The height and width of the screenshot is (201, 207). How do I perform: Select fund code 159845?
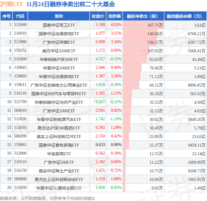point(20,68)
